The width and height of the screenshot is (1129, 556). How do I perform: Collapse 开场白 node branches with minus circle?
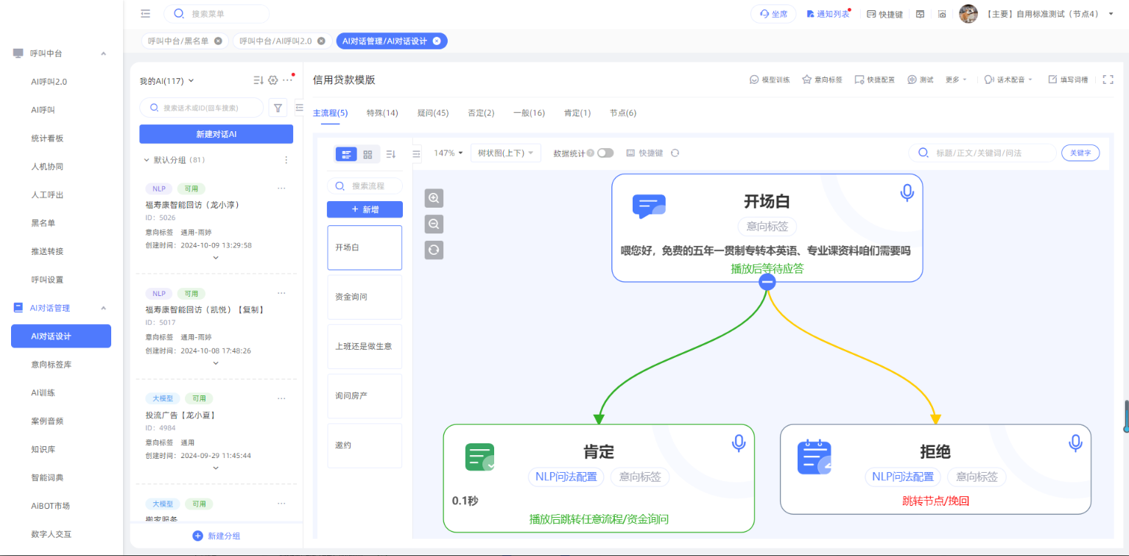point(767,282)
